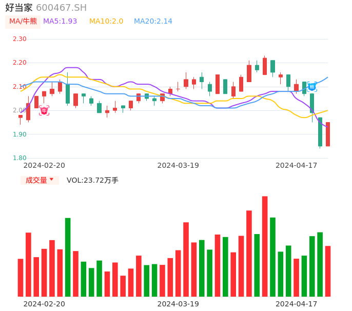This screenshot has width=352, height=311.
Task: Open the MA/牛熊 indicator selector
Action: 23,21
